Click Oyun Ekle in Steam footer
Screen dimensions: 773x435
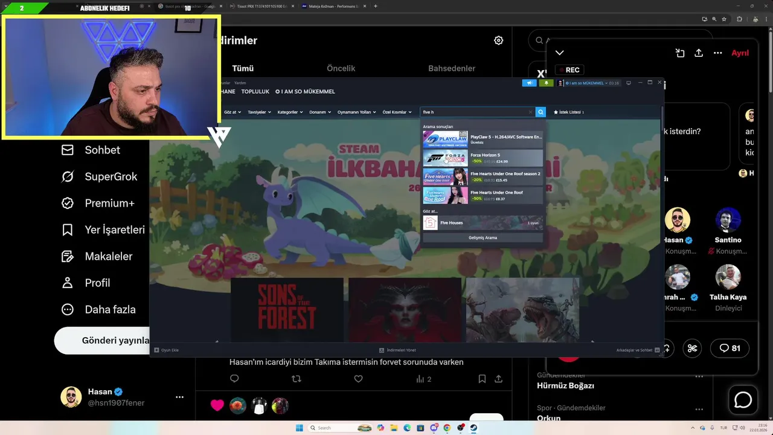point(167,350)
